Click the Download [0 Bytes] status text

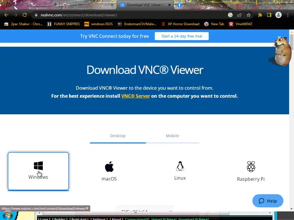click(x=194, y=219)
